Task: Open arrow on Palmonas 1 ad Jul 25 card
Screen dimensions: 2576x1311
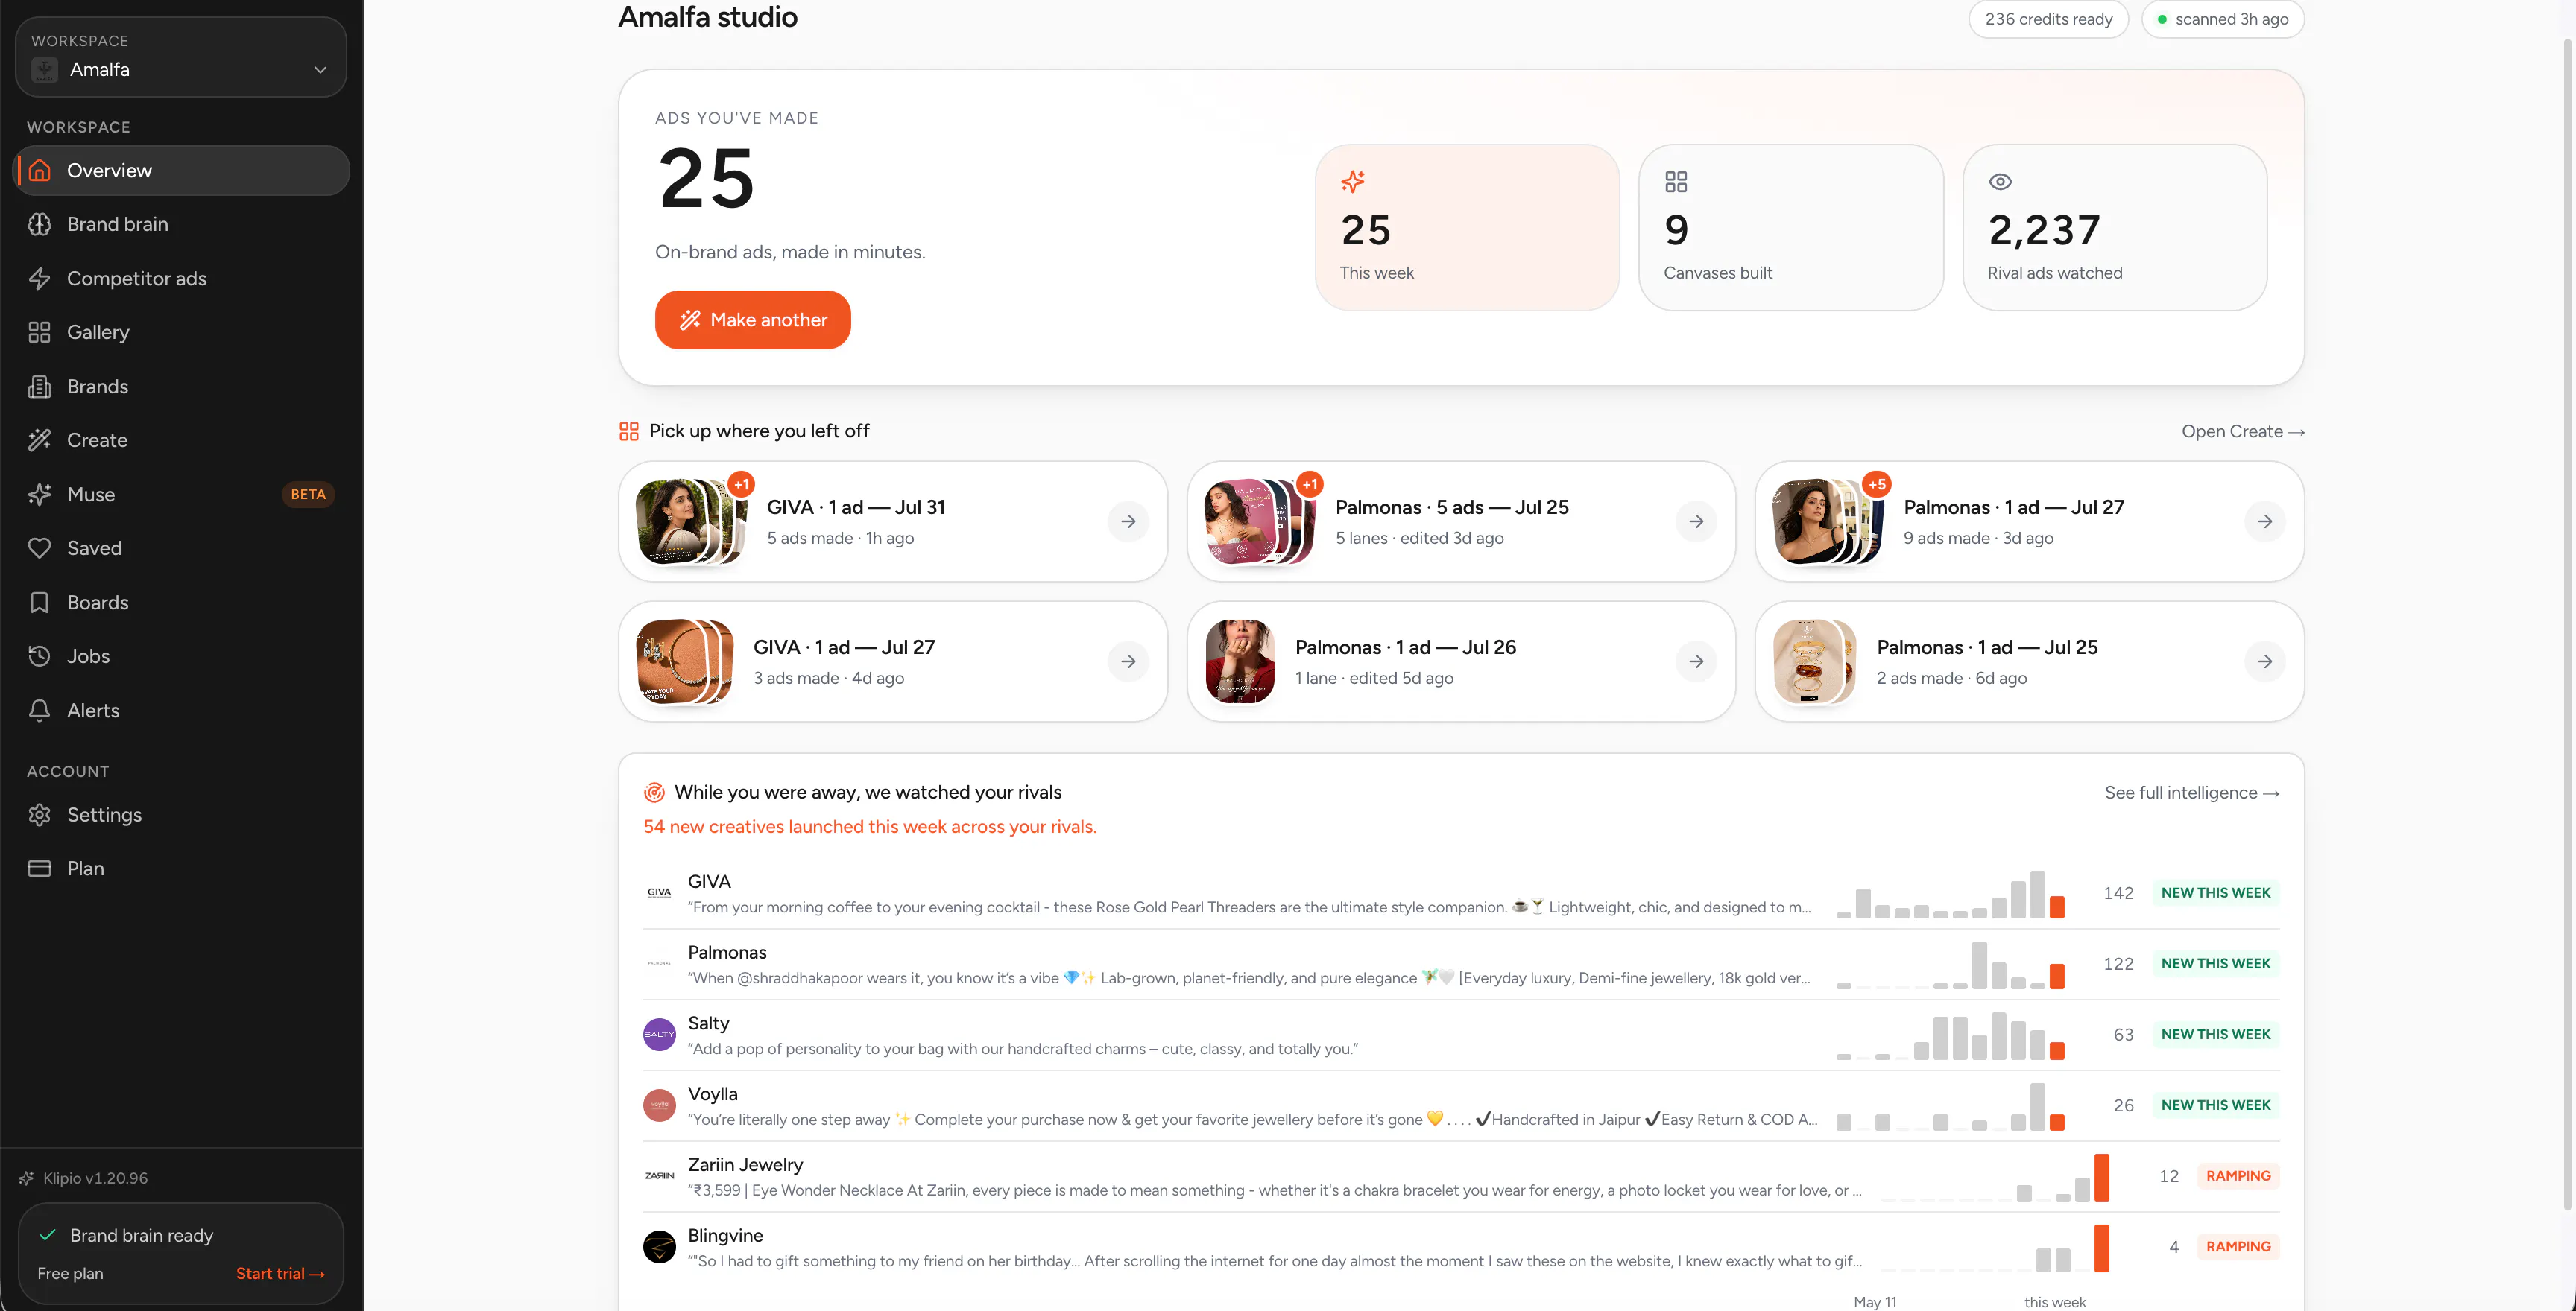Action: [2264, 661]
